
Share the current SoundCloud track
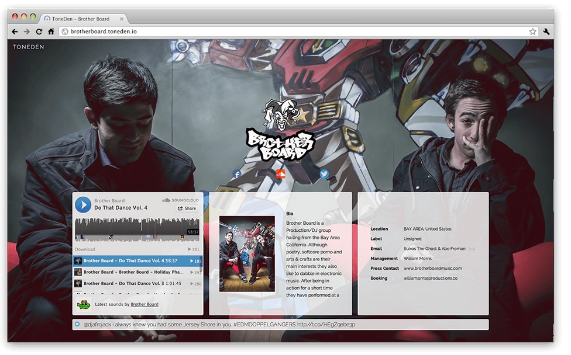click(187, 208)
